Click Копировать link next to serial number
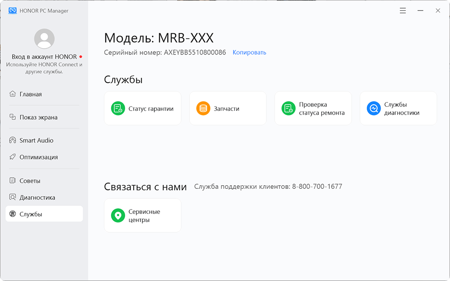Screen dimensions: 450x281 coord(249,53)
